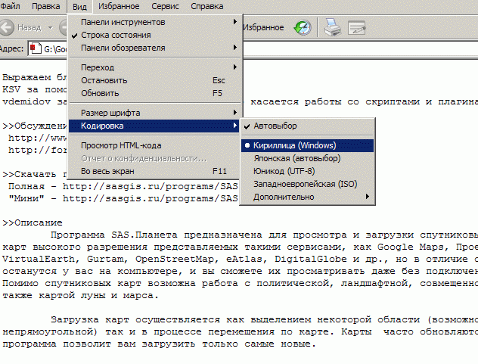Image resolution: width=478 pixels, height=364 pixels.
Task: Open the Правка menu
Action: [47, 6]
